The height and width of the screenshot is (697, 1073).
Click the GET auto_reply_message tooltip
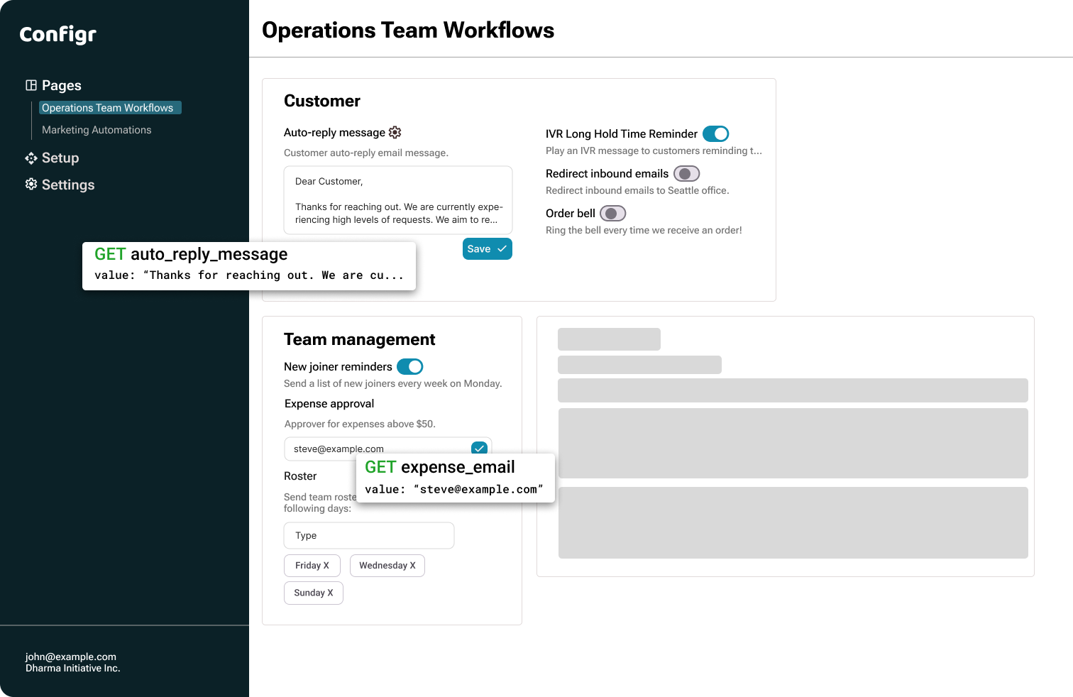[249, 266]
